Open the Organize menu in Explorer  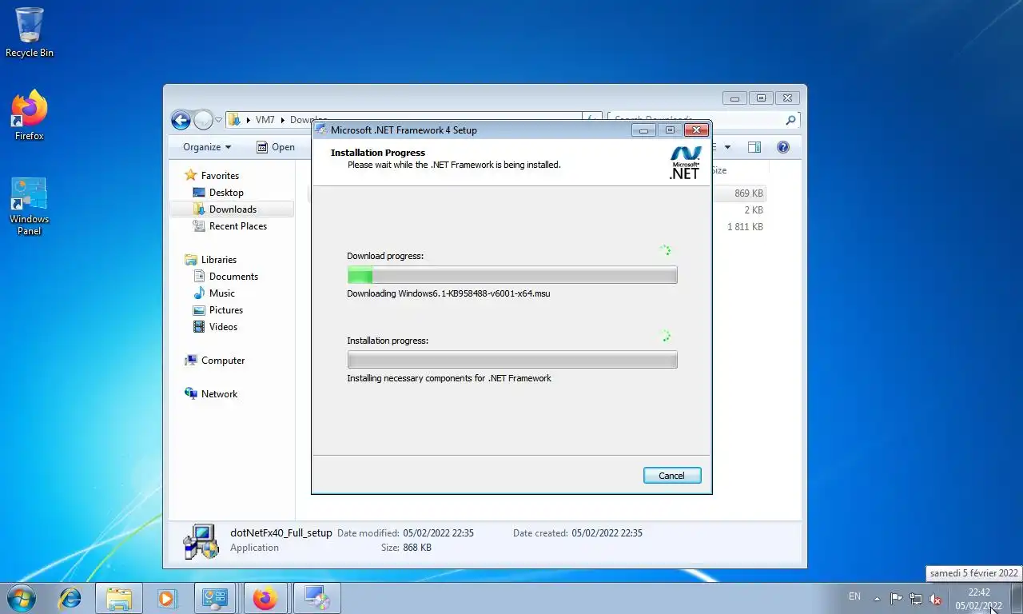coord(206,147)
